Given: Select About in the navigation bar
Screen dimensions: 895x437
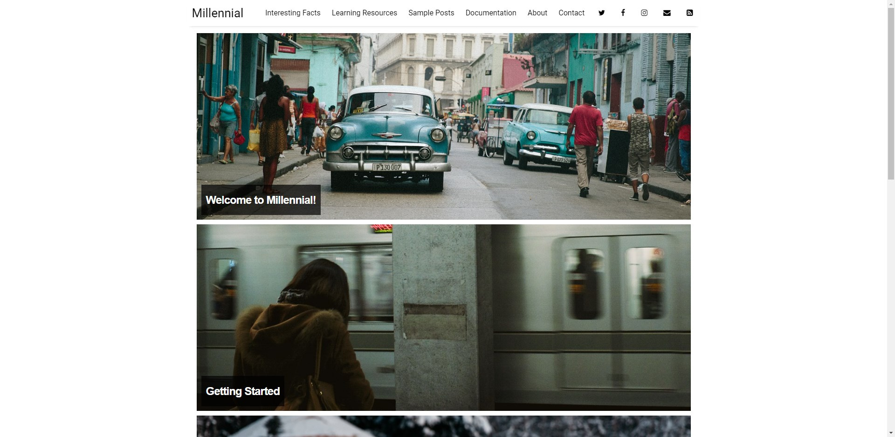Looking at the screenshot, I should (537, 13).
